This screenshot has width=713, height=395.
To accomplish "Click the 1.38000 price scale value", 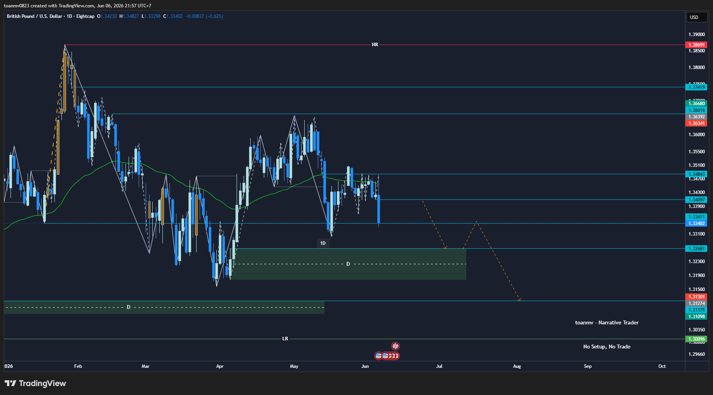I will pos(697,68).
